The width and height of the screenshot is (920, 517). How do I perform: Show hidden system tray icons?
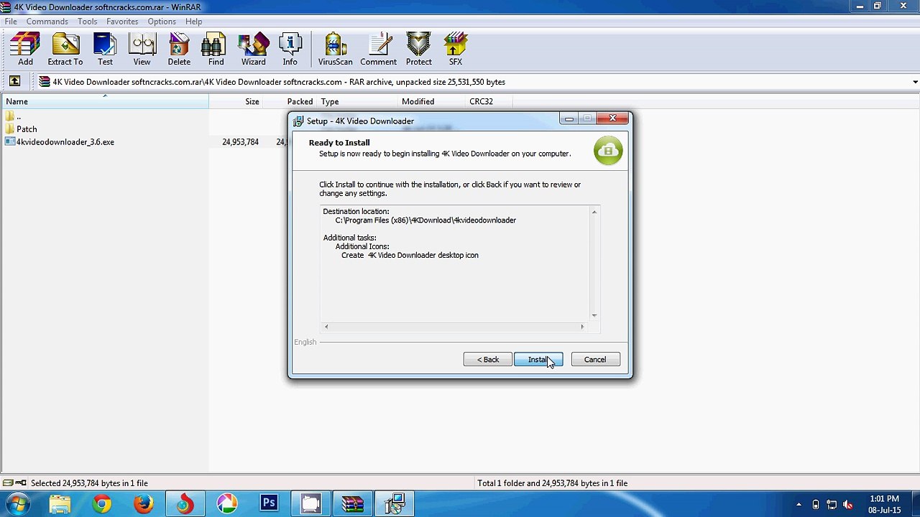[x=799, y=504]
